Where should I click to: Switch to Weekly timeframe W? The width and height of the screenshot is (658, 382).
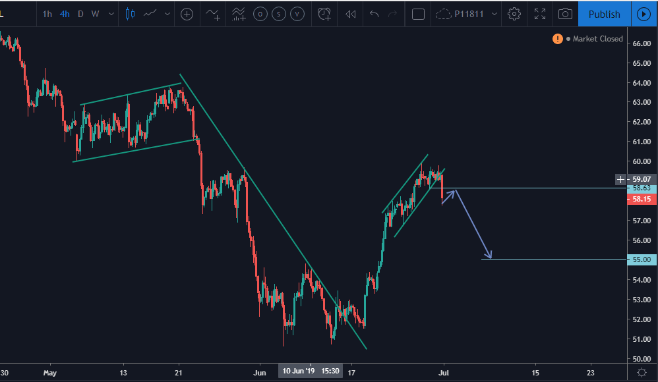coord(95,14)
